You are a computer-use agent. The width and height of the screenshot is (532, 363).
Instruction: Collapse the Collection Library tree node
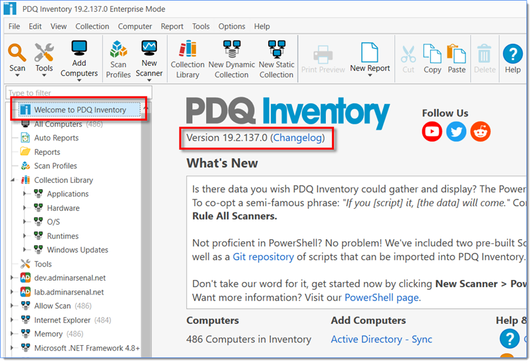tap(13, 180)
